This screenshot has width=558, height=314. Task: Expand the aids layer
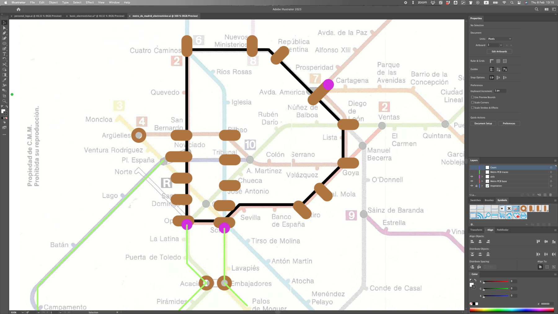[x=482, y=177]
